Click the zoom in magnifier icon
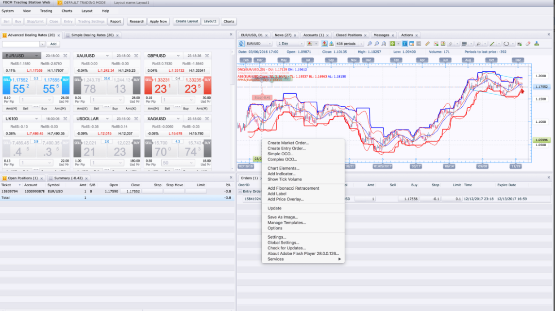Image resolution: width=555 pixels, height=311 pixels. point(370,44)
